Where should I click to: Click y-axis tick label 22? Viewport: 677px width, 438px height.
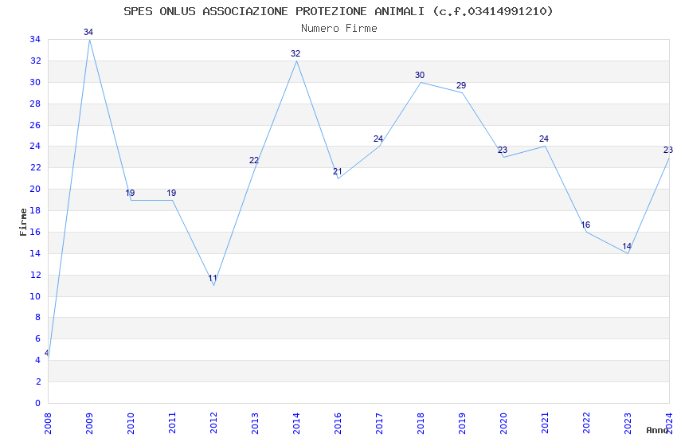tap(35, 167)
